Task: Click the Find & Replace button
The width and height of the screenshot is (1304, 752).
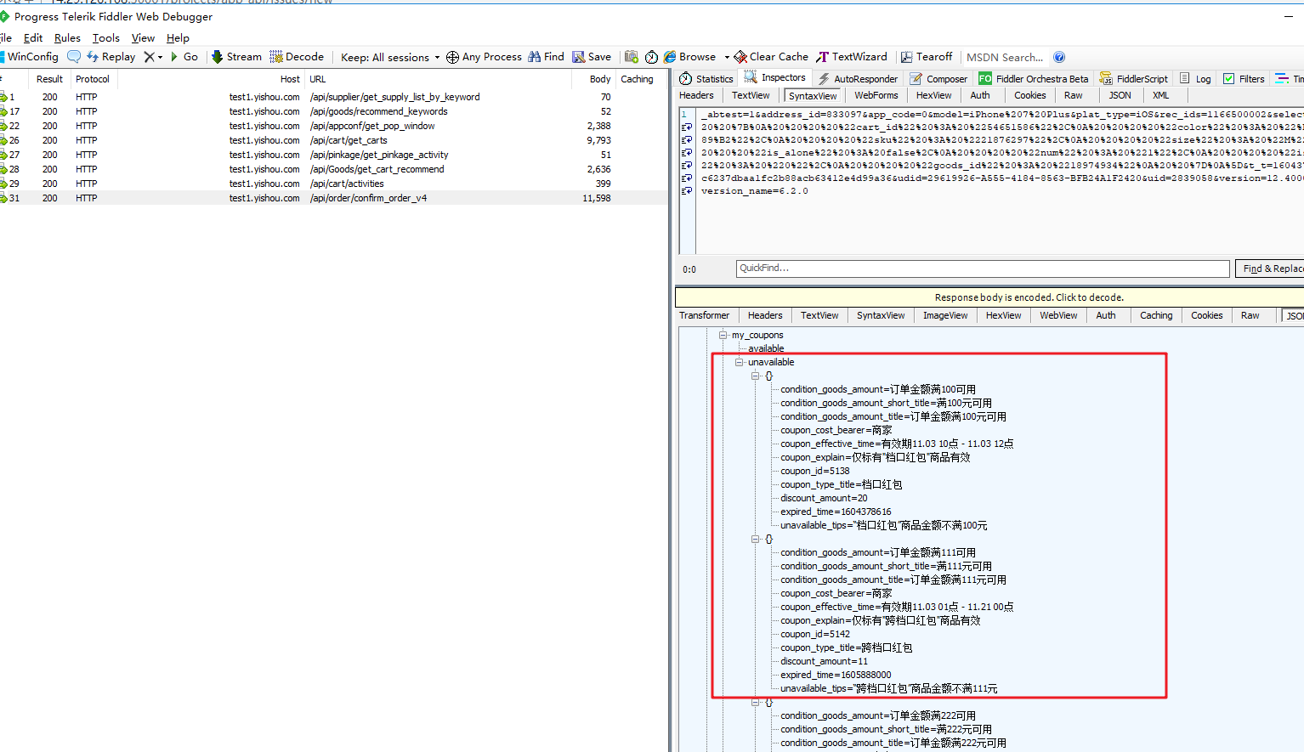Action: 1270,269
